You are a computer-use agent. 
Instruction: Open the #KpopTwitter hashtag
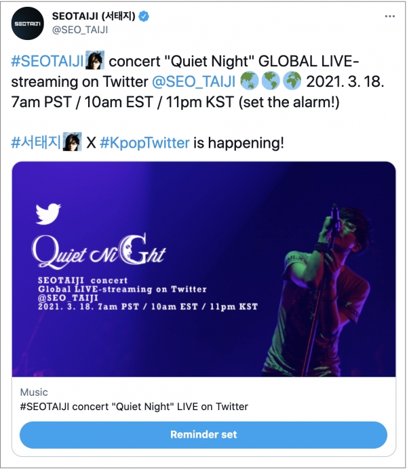click(x=144, y=143)
